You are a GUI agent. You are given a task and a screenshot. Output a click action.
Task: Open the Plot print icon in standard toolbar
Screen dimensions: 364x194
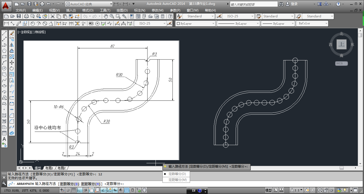tap(26, 16)
